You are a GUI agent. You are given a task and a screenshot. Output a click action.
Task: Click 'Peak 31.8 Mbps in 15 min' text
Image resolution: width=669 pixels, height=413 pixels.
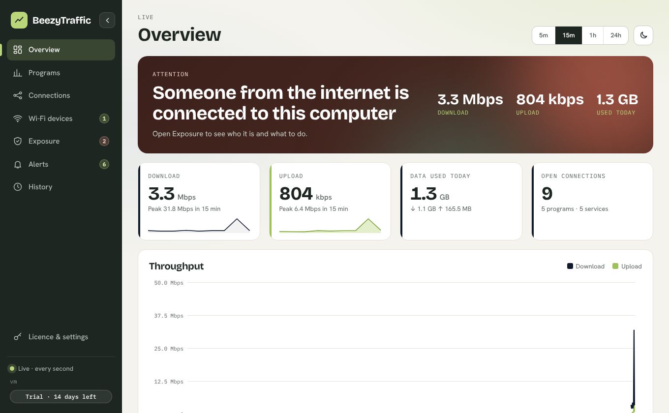coord(184,209)
